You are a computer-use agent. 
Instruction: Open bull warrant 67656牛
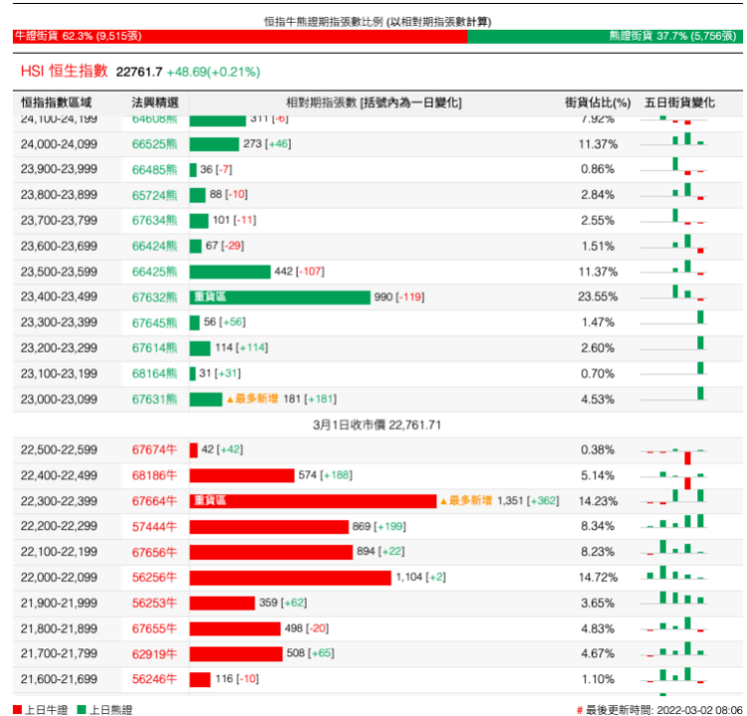tap(154, 553)
